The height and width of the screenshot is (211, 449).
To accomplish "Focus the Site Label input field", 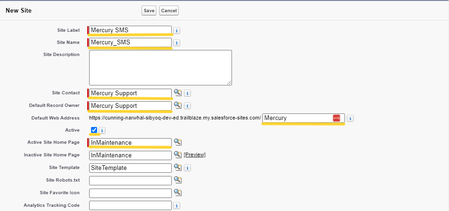I will (x=130, y=30).
